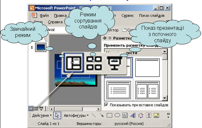Apply Title and Two-Column Text layout

[147, 90]
